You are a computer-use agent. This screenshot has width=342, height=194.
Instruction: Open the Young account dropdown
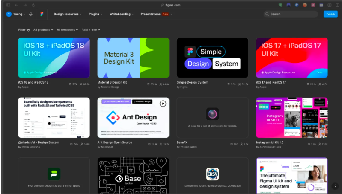tap(19, 14)
